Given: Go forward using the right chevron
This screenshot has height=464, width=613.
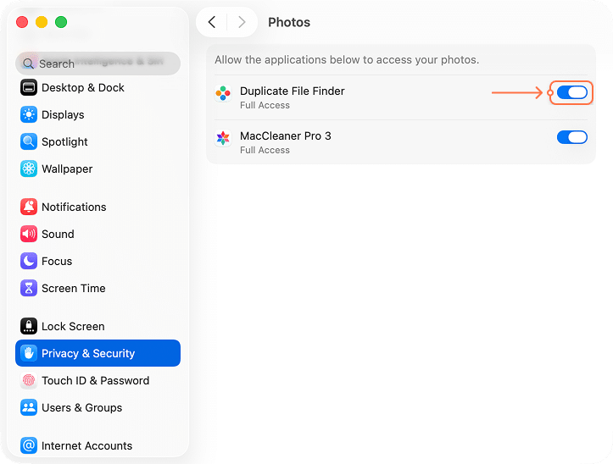Looking at the screenshot, I should (x=242, y=22).
